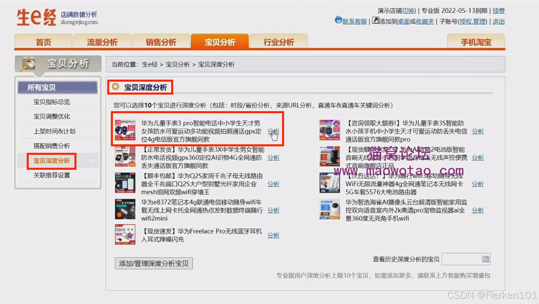Open 宝贝调整优化 in the sidebar

point(52,116)
